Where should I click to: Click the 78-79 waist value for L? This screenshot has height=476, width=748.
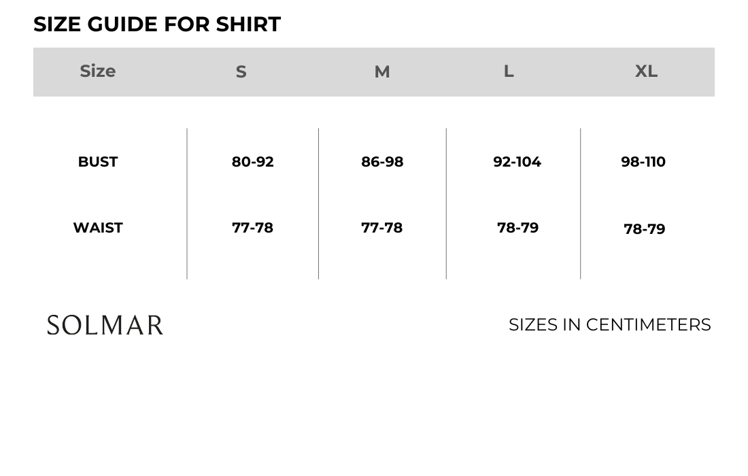click(x=517, y=228)
